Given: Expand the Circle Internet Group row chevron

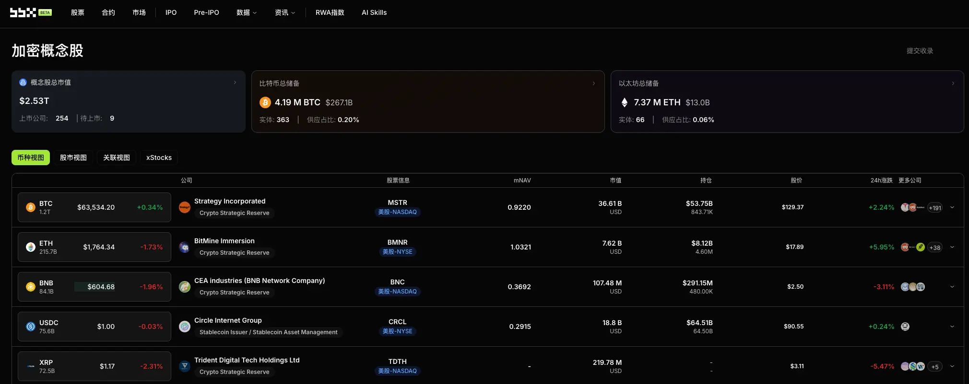Looking at the screenshot, I should [952, 327].
